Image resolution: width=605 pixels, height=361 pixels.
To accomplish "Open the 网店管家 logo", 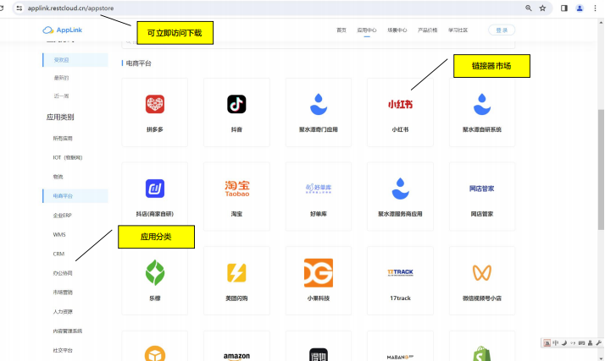I will coord(482,189).
